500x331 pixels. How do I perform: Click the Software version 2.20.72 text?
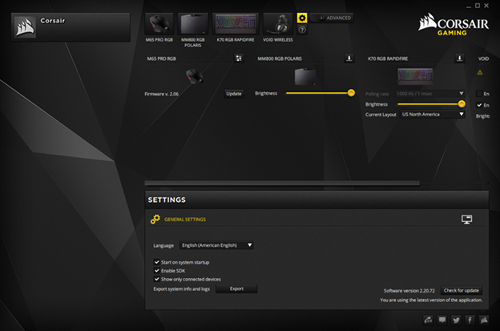pyautogui.click(x=409, y=290)
